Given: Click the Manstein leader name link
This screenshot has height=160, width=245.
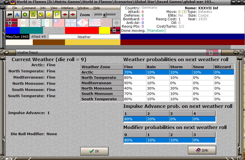Looking at the screenshot, I should click(156, 30).
